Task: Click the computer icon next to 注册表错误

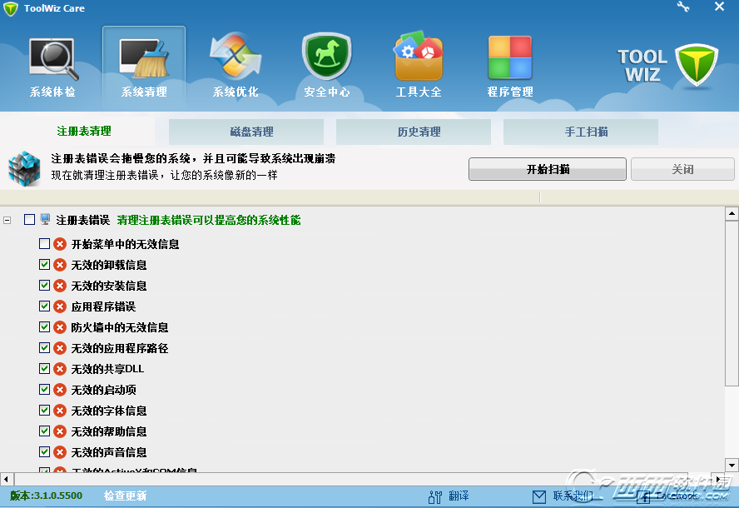Action: (45, 219)
